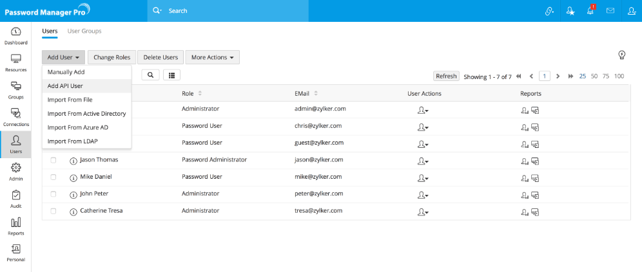Viewport: 642px width, 272px height.
Task: Open the Audit section icon
Action: (x=15, y=199)
